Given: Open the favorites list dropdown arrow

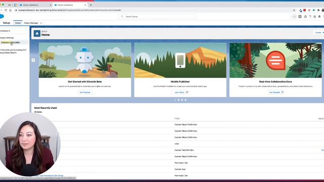Looking at the screenshot, I should click(x=295, y=17).
